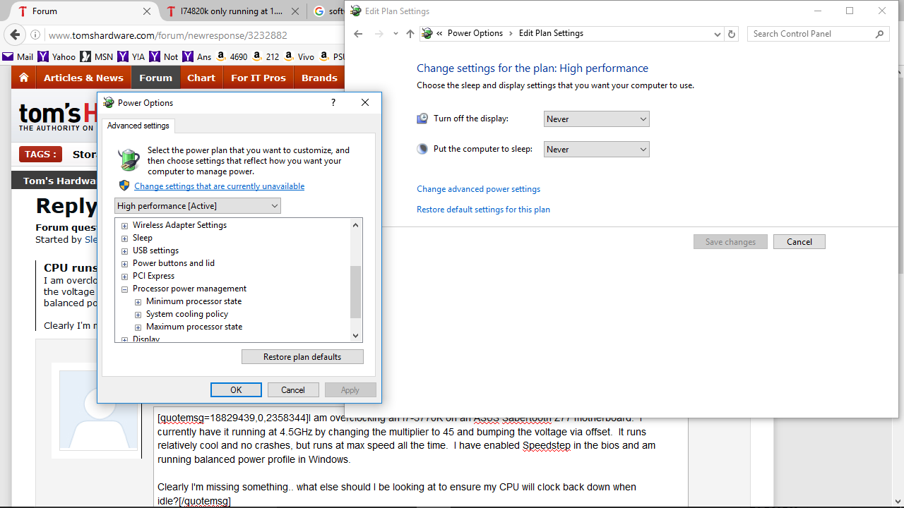Screen dimensions: 904x508
Task: Click scroll-up arrow of settings tree
Action: (355, 225)
